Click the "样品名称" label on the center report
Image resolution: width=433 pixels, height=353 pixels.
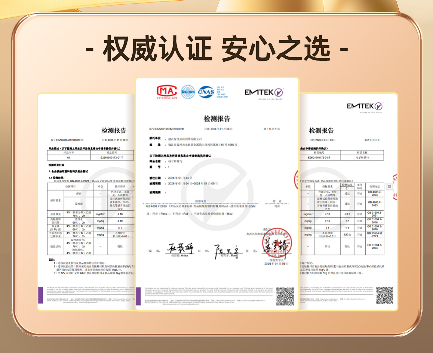155,161
